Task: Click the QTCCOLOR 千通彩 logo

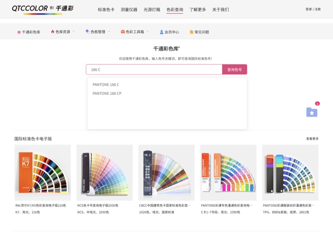Action: coord(42,9)
